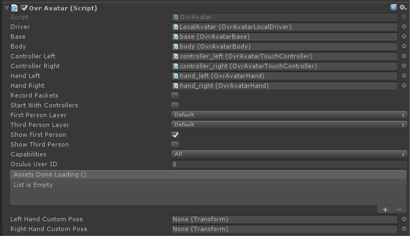Click the Left Hand Custom Pose transform field
This screenshot has height=236, width=411.
[x=284, y=219]
